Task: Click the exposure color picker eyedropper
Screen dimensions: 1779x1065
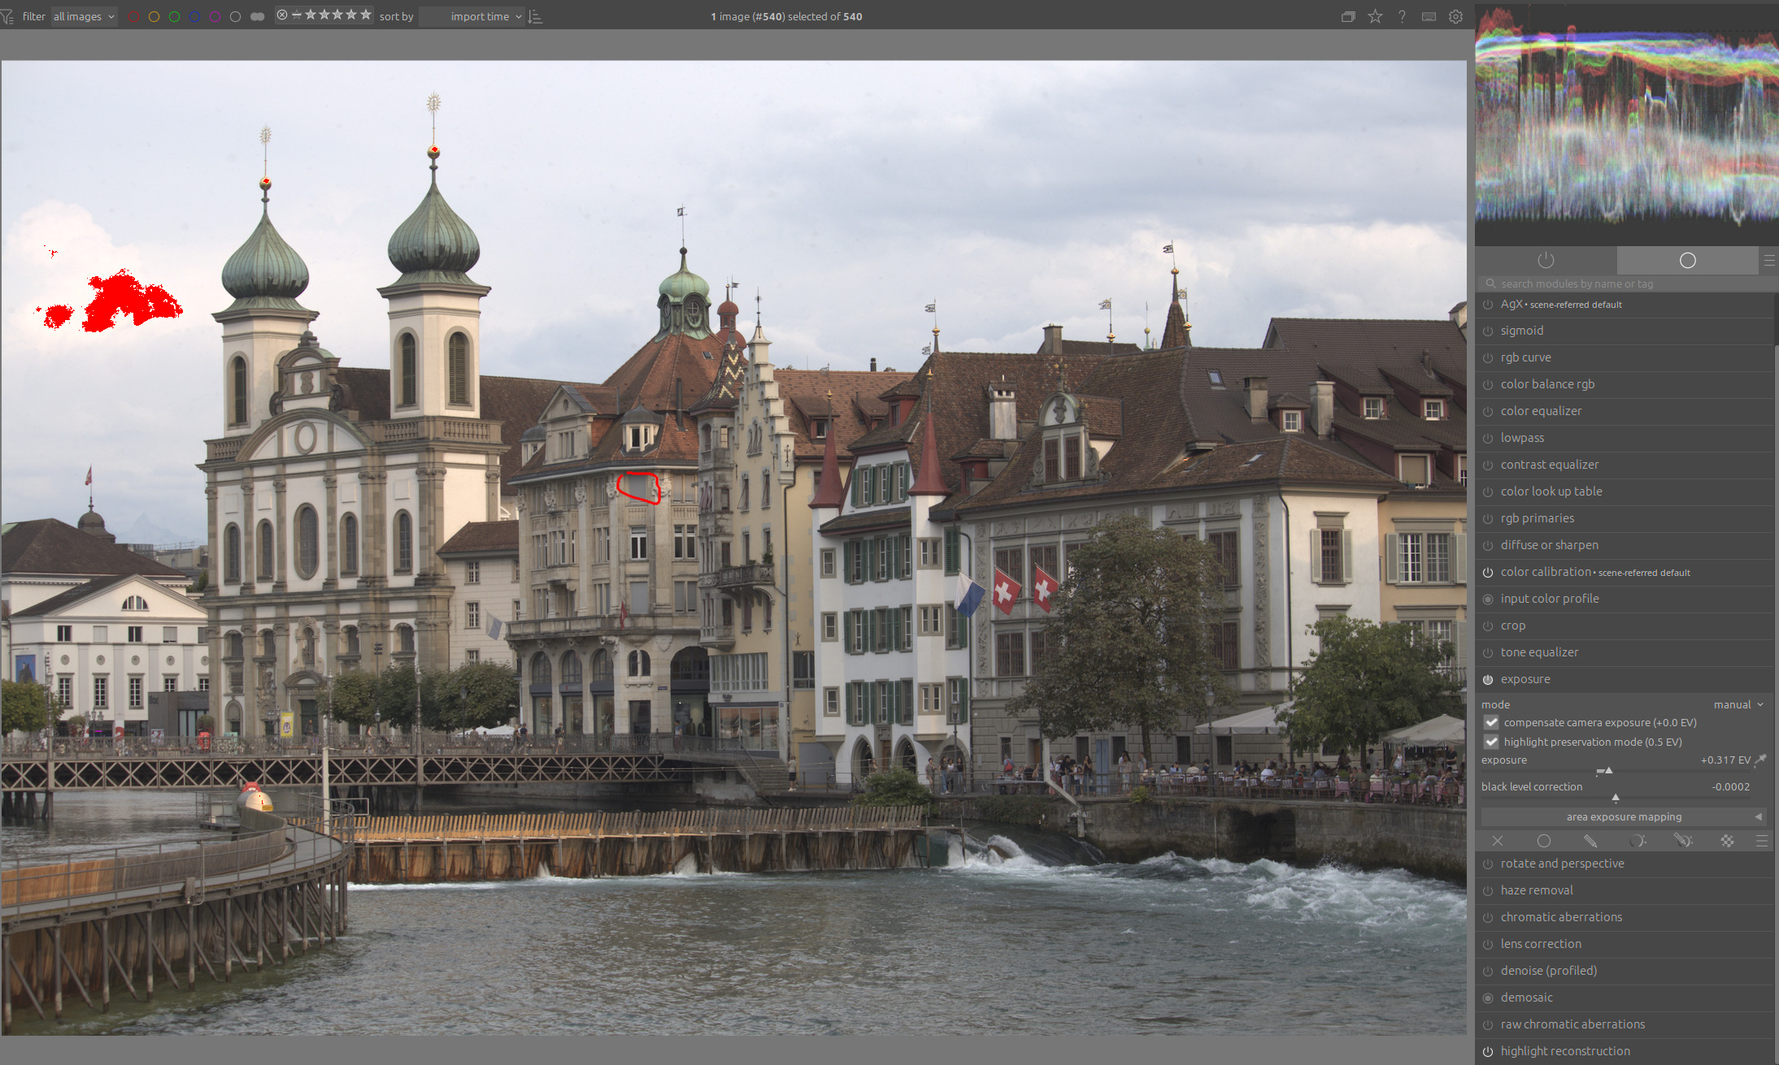Action: click(x=1761, y=760)
